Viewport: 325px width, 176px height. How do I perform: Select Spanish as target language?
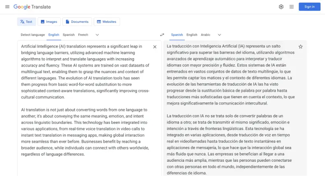pyautogui.click(x=177, y=35)
